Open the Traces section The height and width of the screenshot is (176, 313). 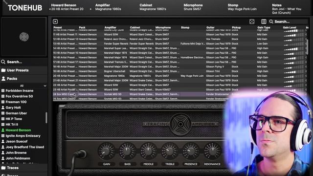tap(24, 168)
